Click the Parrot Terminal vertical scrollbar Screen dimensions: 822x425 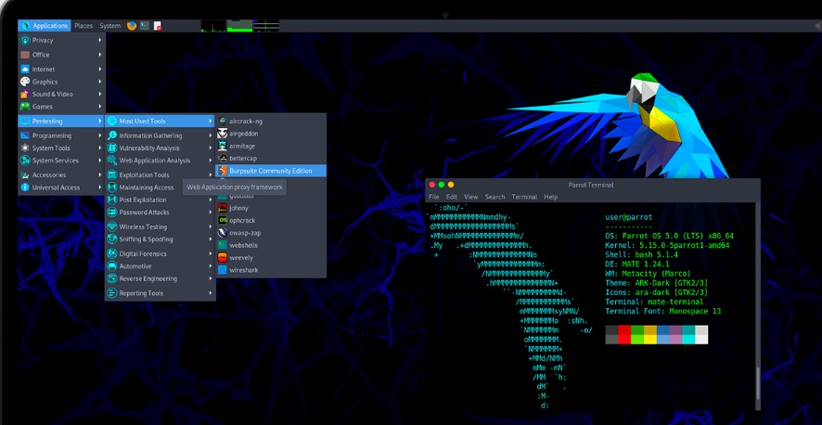click(x=757, y=306)
